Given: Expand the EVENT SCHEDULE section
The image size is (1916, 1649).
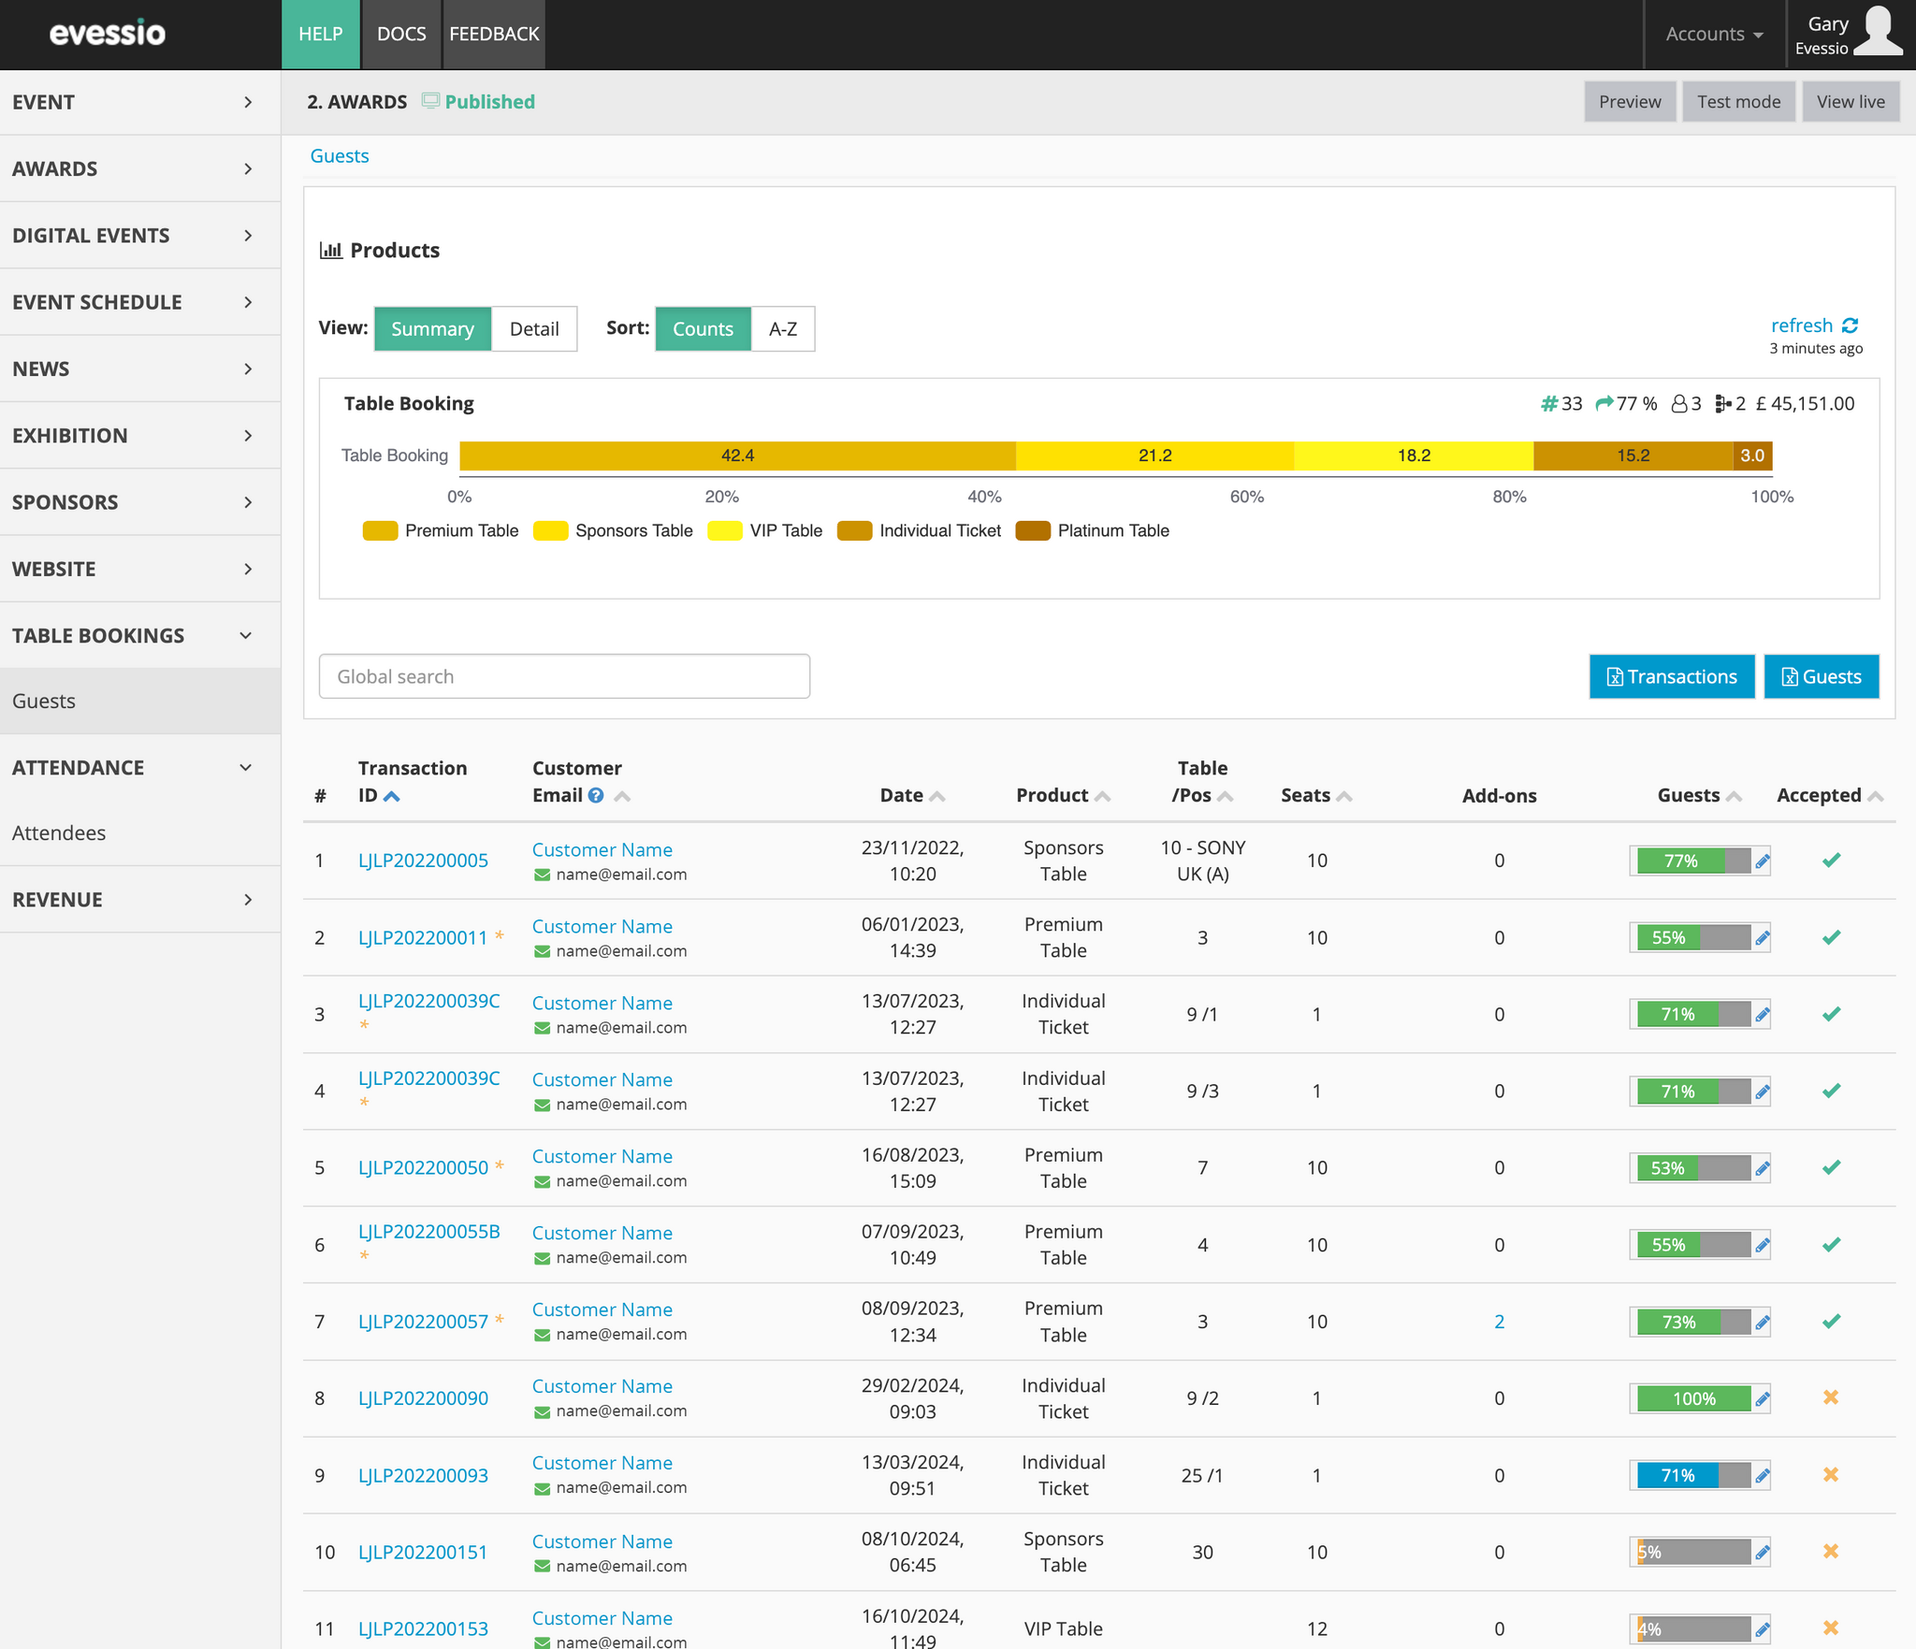Looking at the screenshot, I should 140,301.
